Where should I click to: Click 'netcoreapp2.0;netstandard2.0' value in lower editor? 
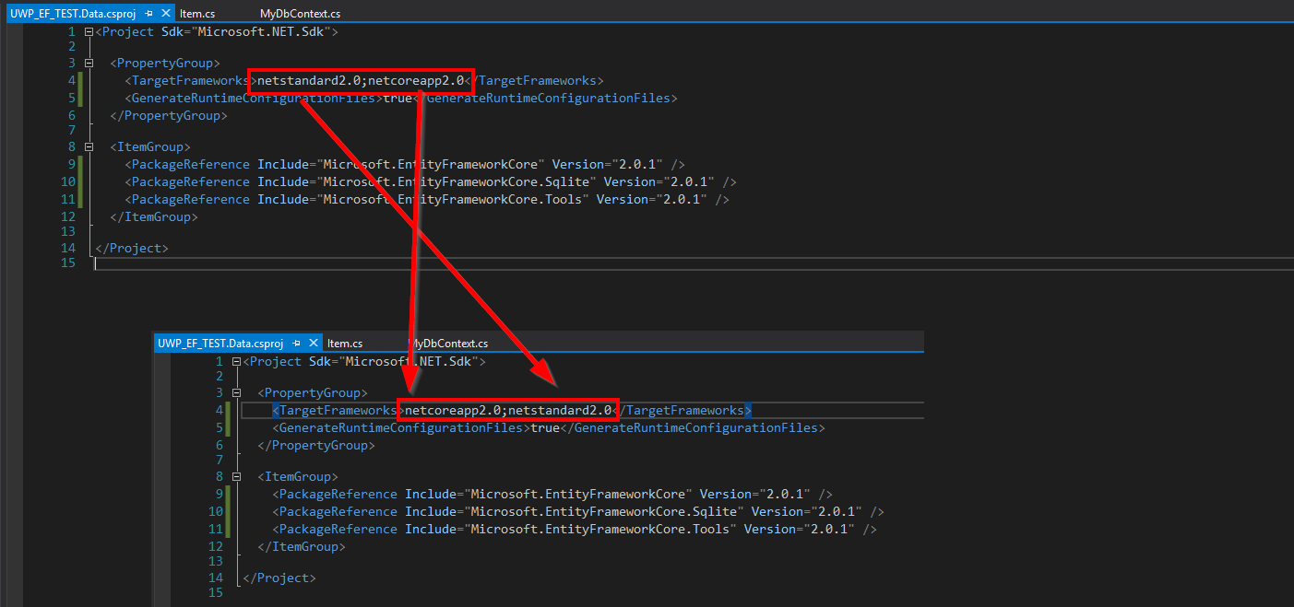tap(508, 411)
